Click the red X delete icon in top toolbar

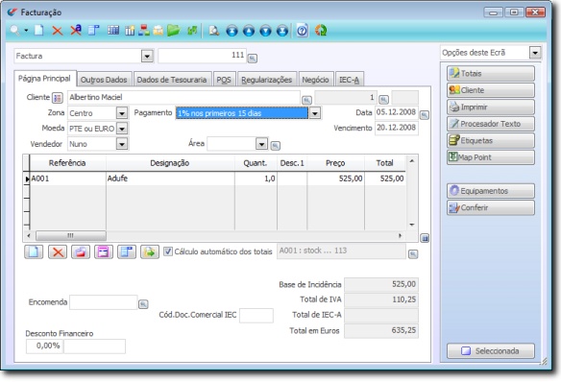tap(58, 31)
